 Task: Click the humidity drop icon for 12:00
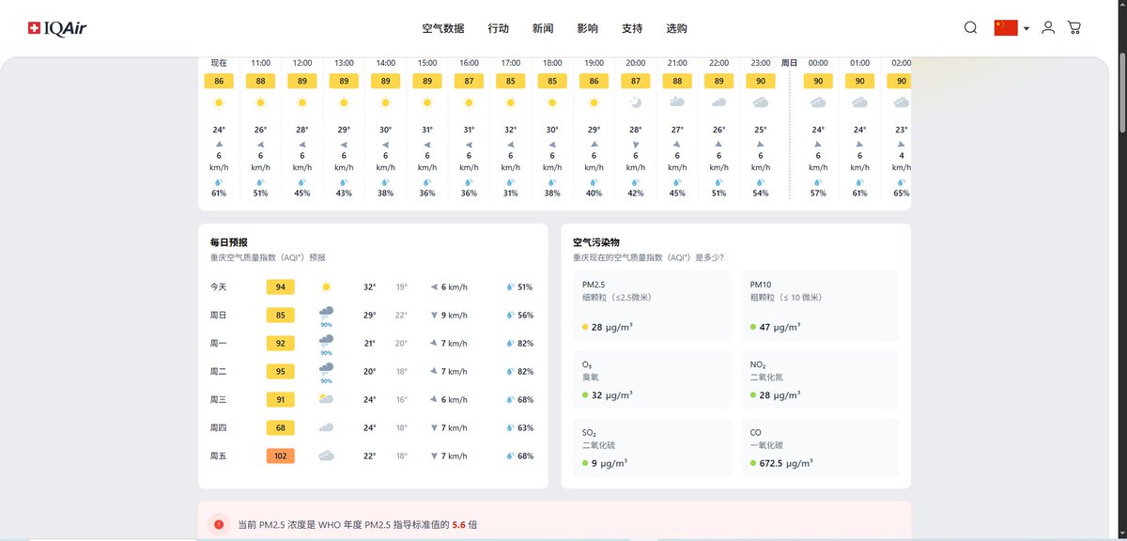[x=301, y=182]
